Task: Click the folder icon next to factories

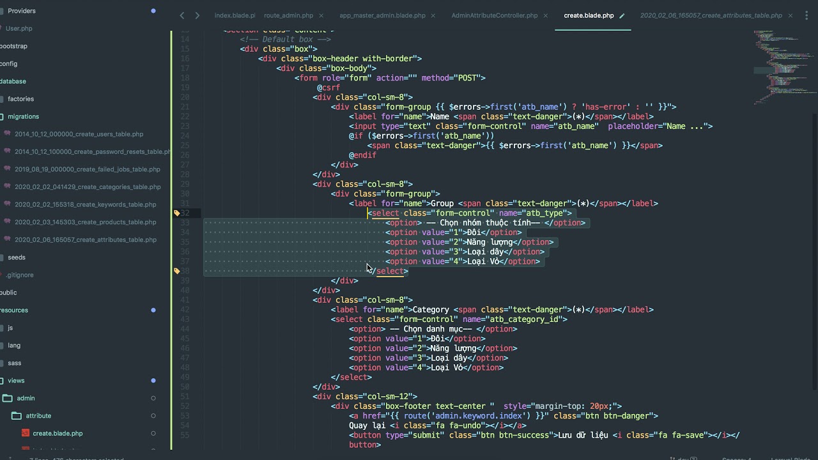Action: pos(2,99)
